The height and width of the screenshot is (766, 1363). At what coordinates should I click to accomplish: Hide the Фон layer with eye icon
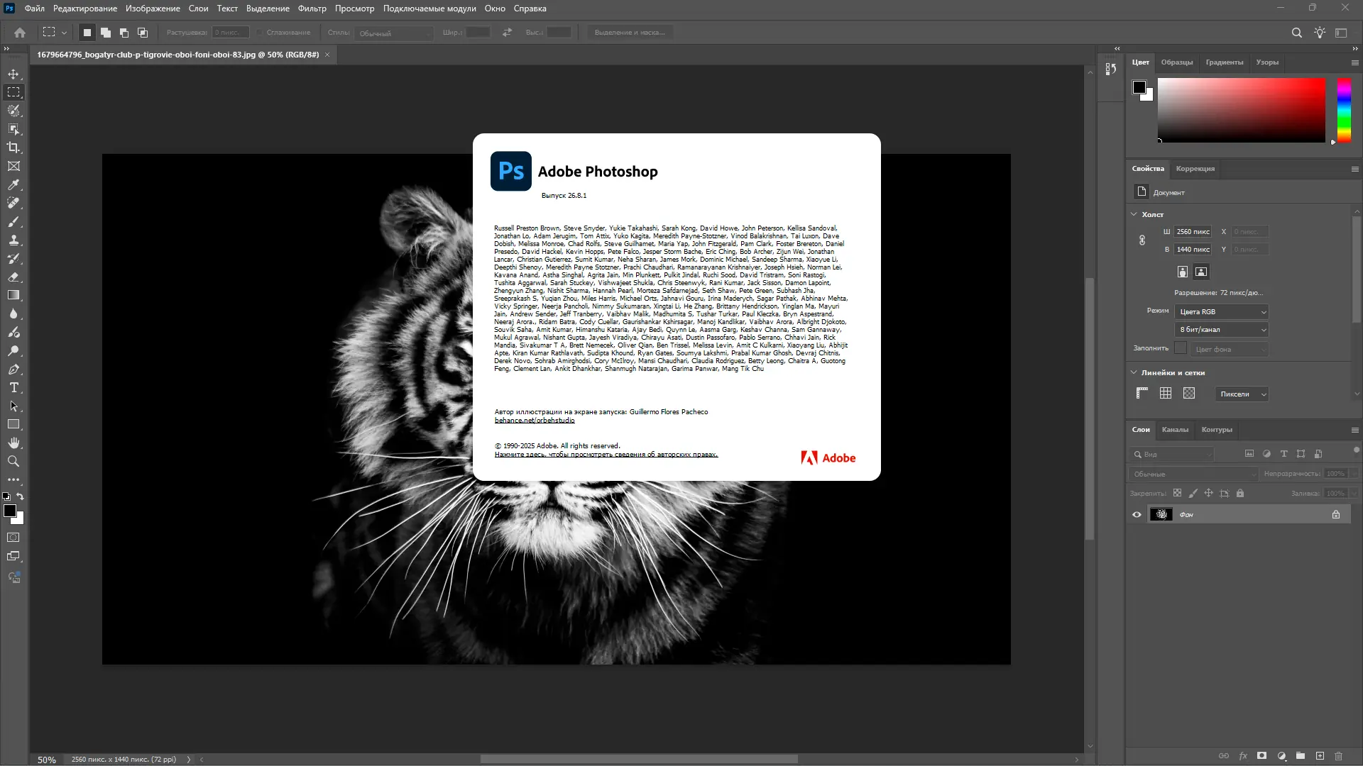tap(1137, 514)
